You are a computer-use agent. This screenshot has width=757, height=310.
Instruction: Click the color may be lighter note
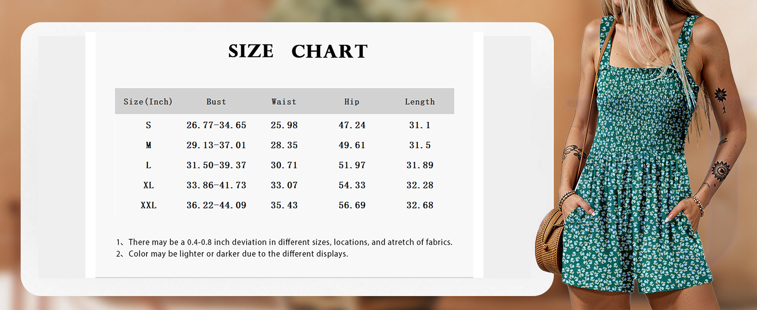(x=232, y=254)
